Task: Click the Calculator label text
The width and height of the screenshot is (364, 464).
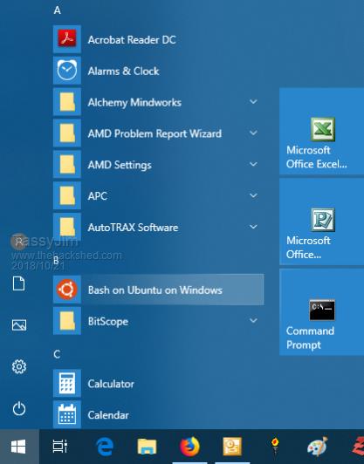Action: [111, 384]
